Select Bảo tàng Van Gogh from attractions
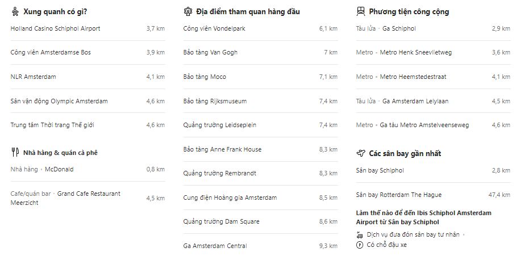Viewport: 520px width, 273px height. click(210, 52)
